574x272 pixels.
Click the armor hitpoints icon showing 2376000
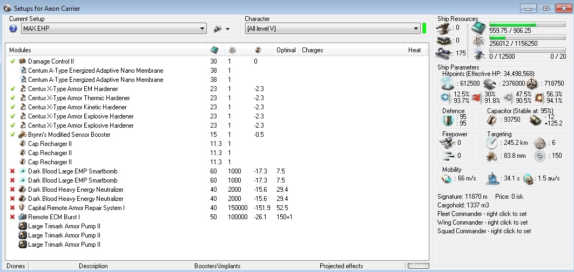pyautogui.click(x=490, y=84)
